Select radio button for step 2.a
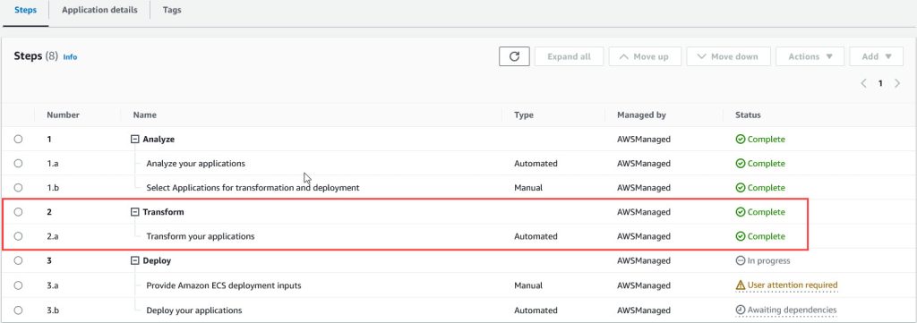 pos(18,236)
